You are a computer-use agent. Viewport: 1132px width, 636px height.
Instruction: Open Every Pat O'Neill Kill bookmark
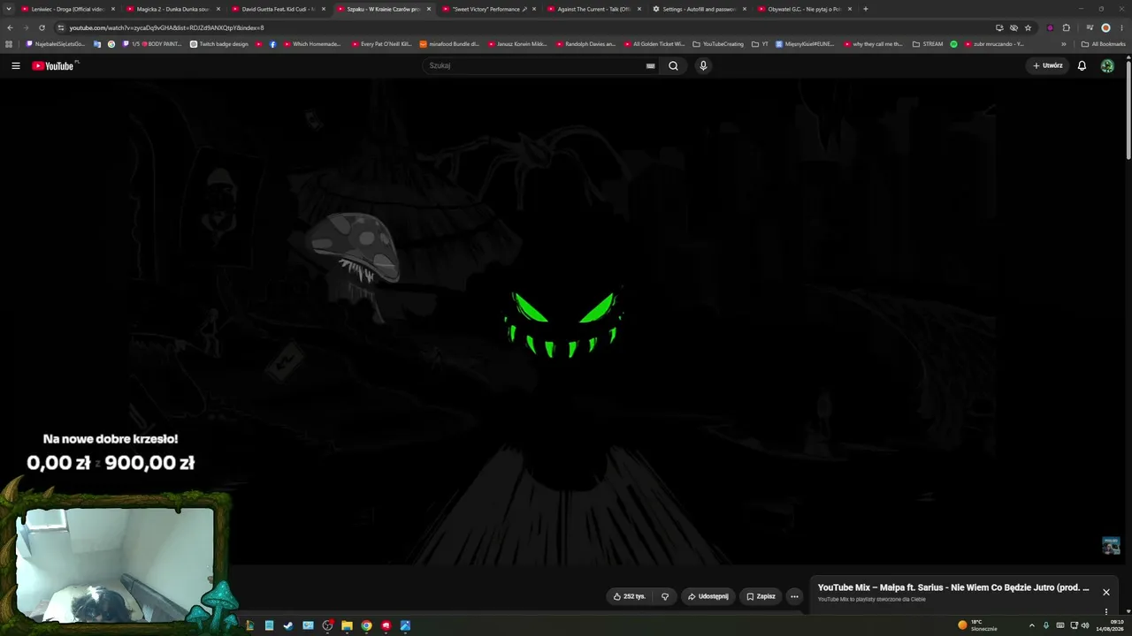(x=381, y=44)
